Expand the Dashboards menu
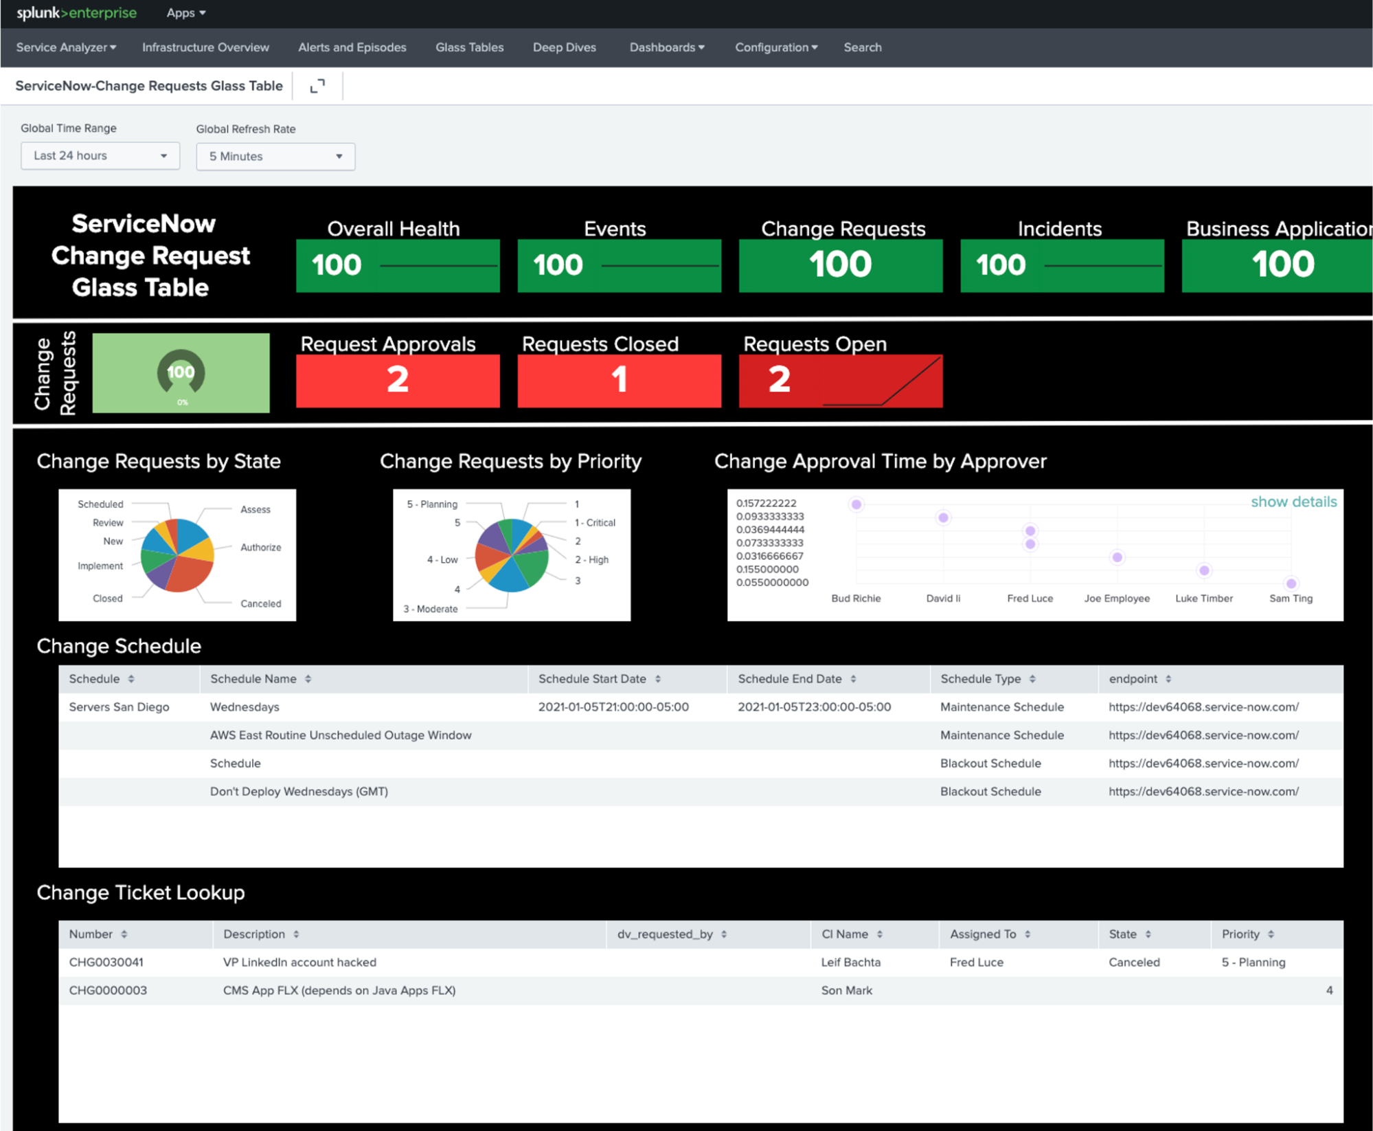The width and height of the screenshot is (1373, 1131). click(667, 47)
